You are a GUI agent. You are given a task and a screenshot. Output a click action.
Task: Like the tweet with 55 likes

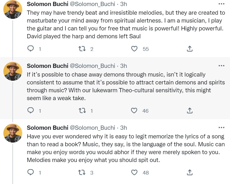tap(134, 49)
